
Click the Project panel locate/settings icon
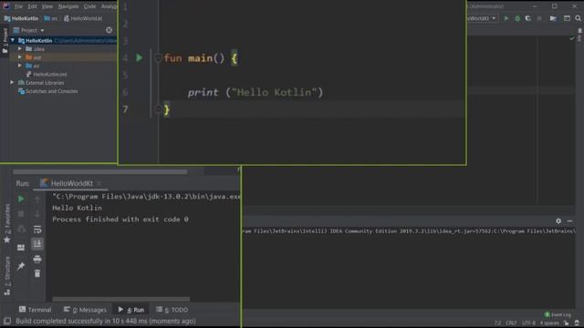point(109,30)
